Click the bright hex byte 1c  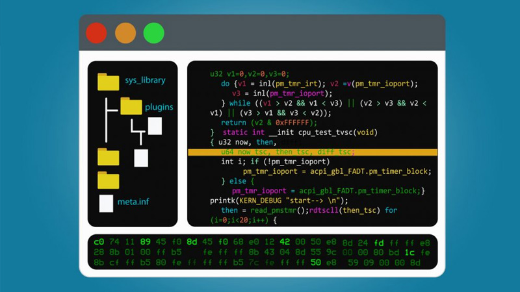(x=409, y=252)
